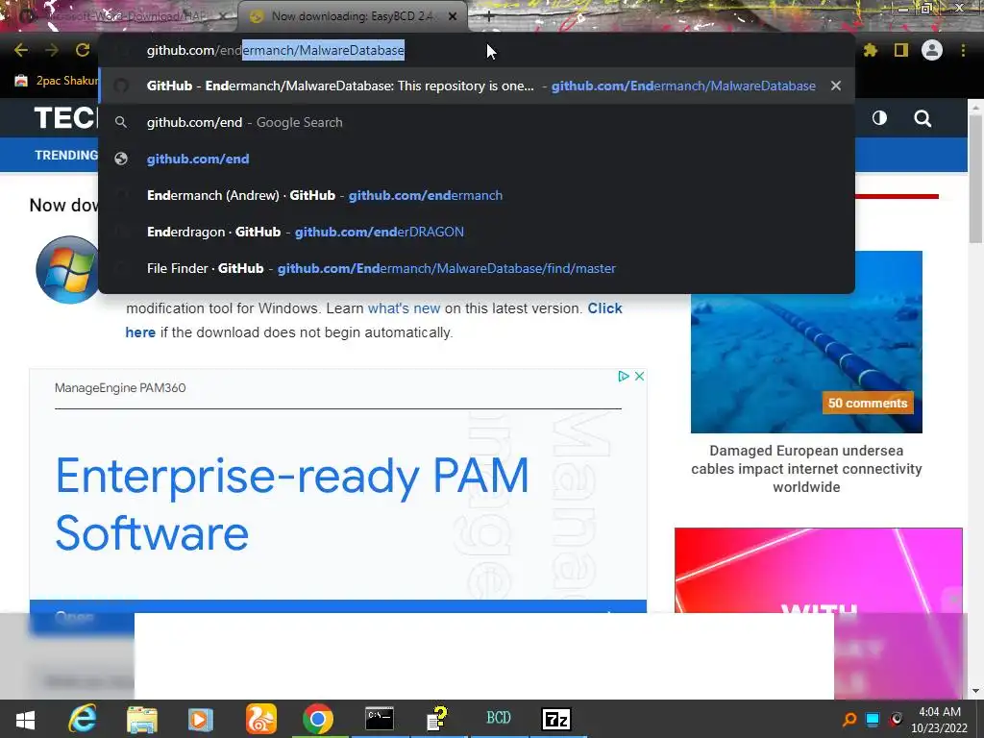Open a new tab with the plus button
984x738 pixels.
point(489,16)
